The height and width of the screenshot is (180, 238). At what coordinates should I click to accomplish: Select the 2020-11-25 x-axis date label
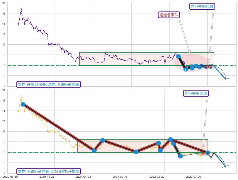click(47, 176)
